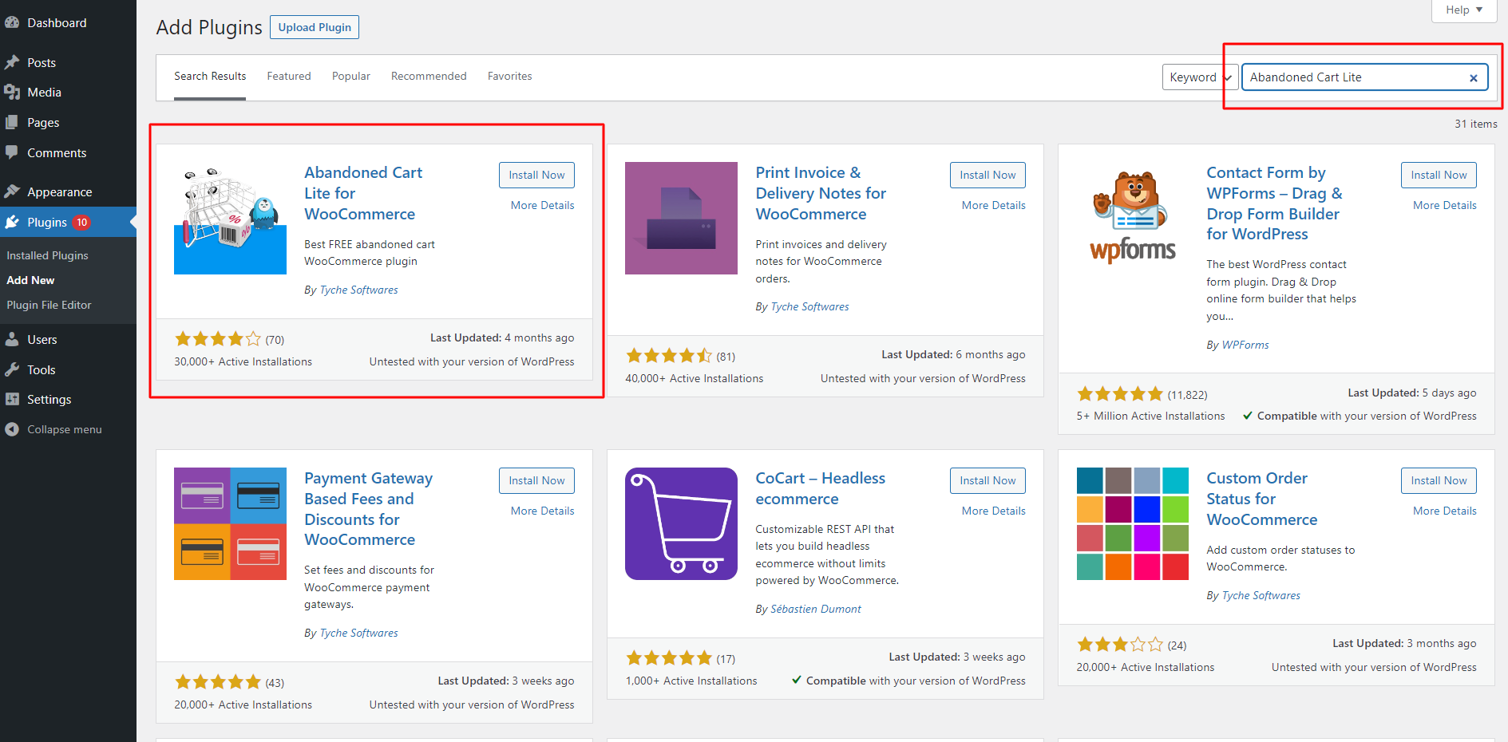The height and width of the screenshot is (742, 1508).
Task: Open Abandoned Cart Lite plugin thumbnail
Action: 230,218
